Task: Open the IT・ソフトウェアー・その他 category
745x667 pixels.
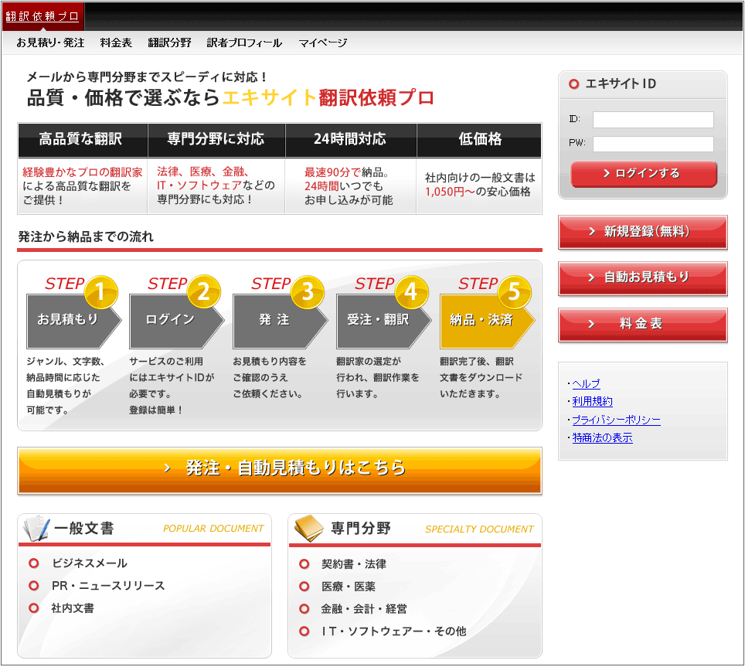Action: click(394, 631)
